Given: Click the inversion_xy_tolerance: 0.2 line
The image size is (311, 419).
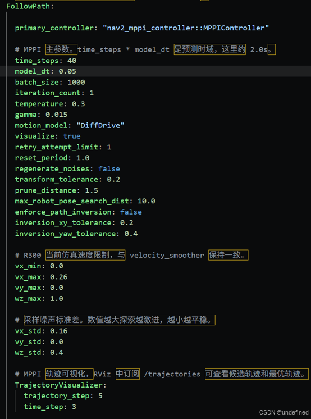Looking at the screenshot, I should [74, 222].
